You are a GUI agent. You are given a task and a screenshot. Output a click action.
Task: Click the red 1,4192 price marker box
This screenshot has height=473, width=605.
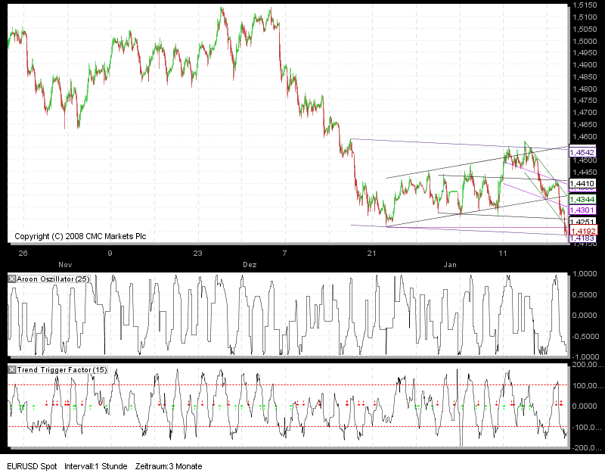(582, 229)
